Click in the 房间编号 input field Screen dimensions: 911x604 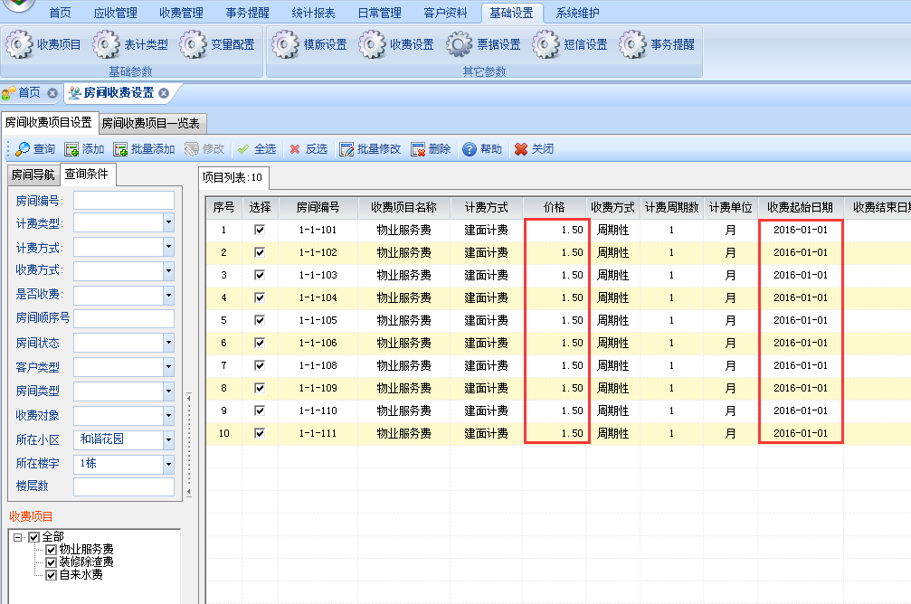[124, 201]
